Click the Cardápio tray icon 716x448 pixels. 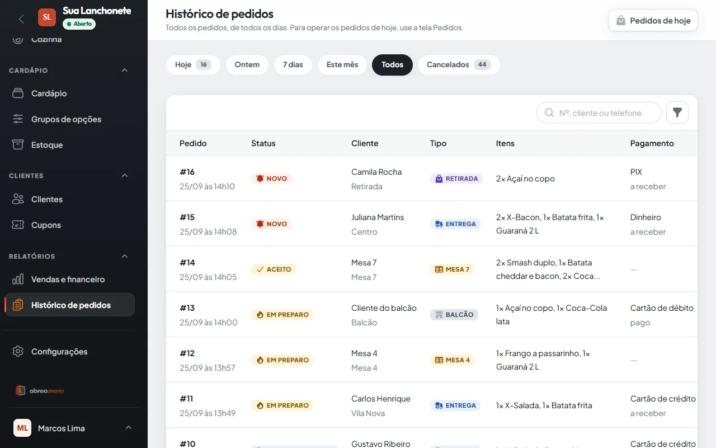pyautogui.click(x=18, y=94)
